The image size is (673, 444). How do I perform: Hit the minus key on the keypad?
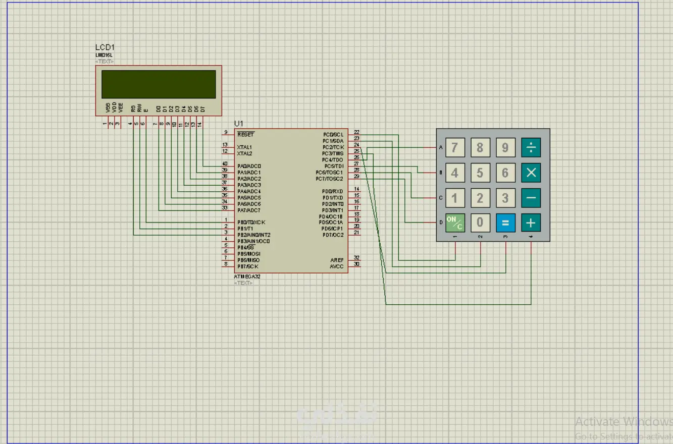[x=531, y=198]
